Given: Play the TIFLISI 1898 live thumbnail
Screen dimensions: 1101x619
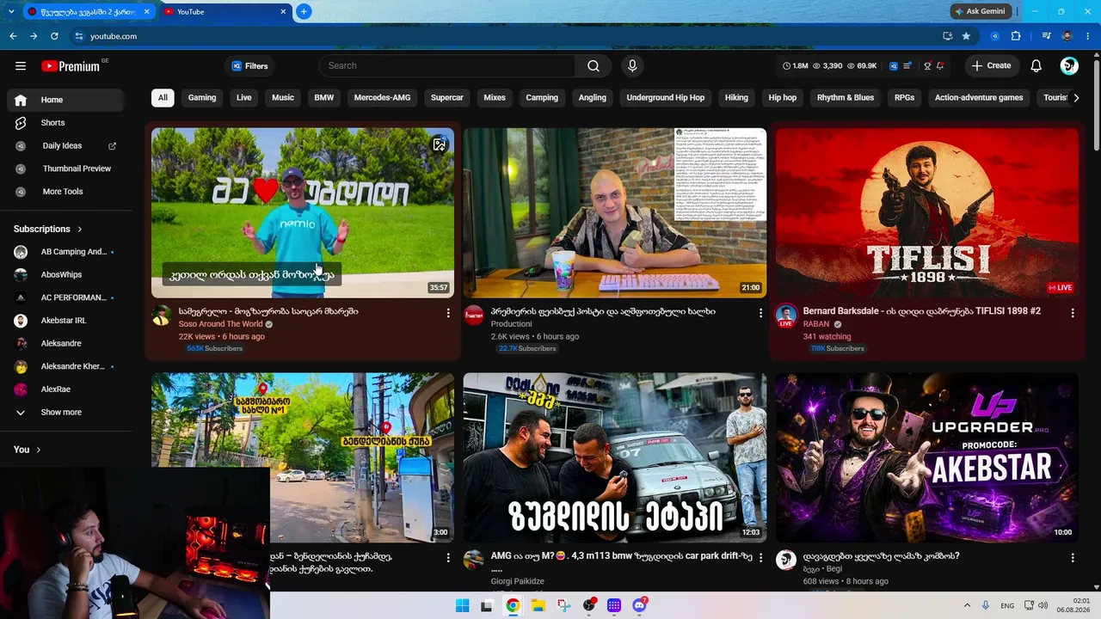Looking at the screenshot, I should 926,212.
